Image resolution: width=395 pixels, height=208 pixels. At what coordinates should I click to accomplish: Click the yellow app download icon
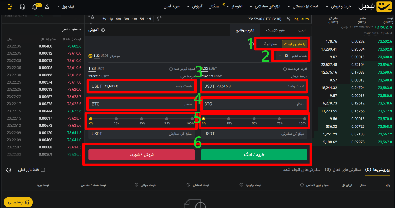(x=10, y=7)
